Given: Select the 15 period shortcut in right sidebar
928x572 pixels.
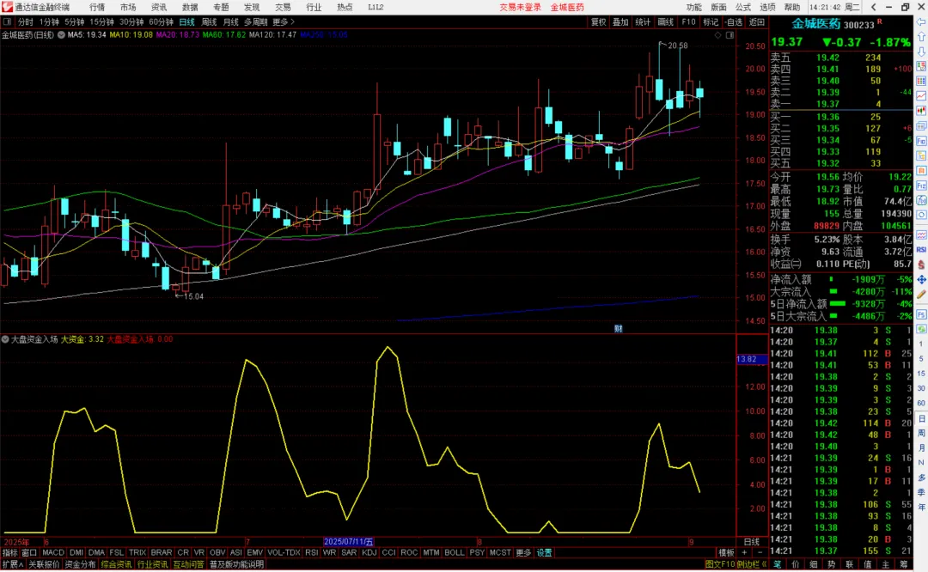Looking at the screenshot, I should (921, 374).
